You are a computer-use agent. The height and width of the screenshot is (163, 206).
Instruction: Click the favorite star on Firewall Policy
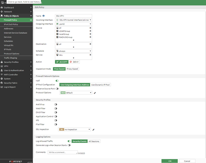pos(31,20)
